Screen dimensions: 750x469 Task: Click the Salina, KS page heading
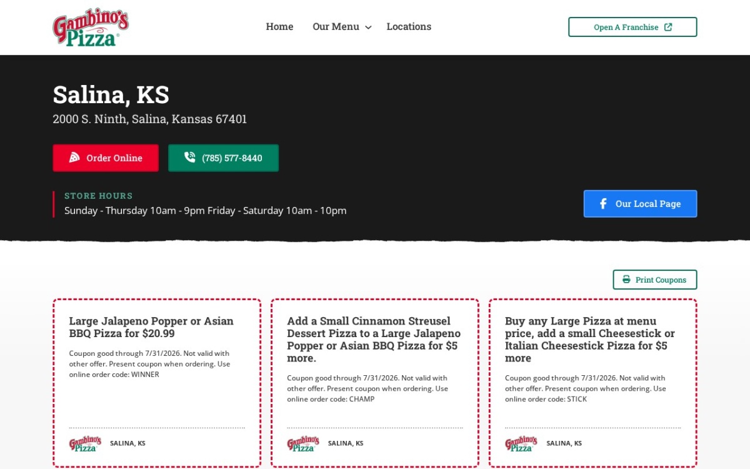pyautogui.click(x=111, y=95)
